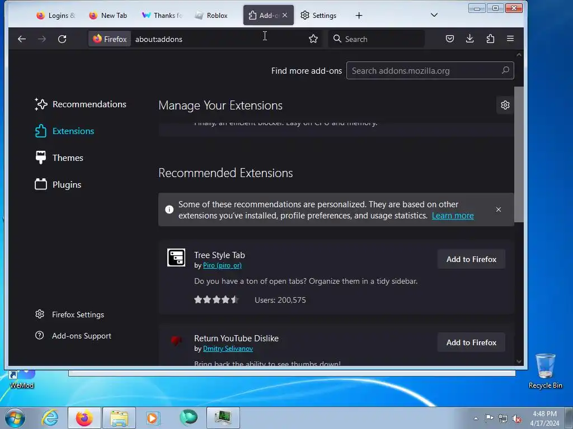Open the Extensions toolbar puzzle icon
573x429 pixels.
(490, 39)
